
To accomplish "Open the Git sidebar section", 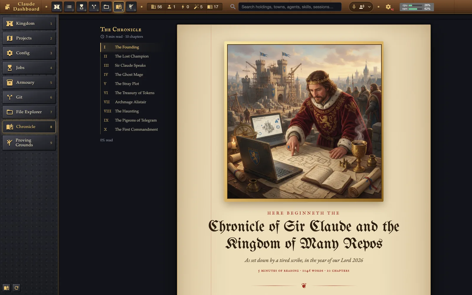I will click(x=29, y=97).
